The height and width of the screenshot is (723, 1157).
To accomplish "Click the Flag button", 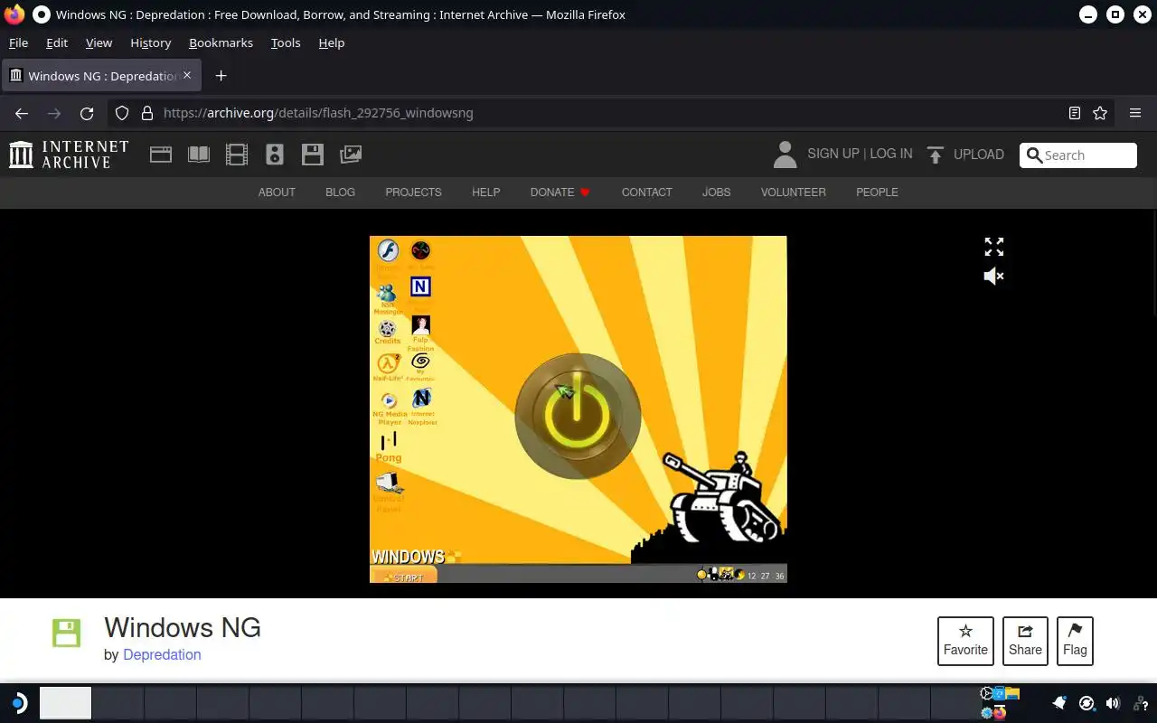I will [1075, 641].
